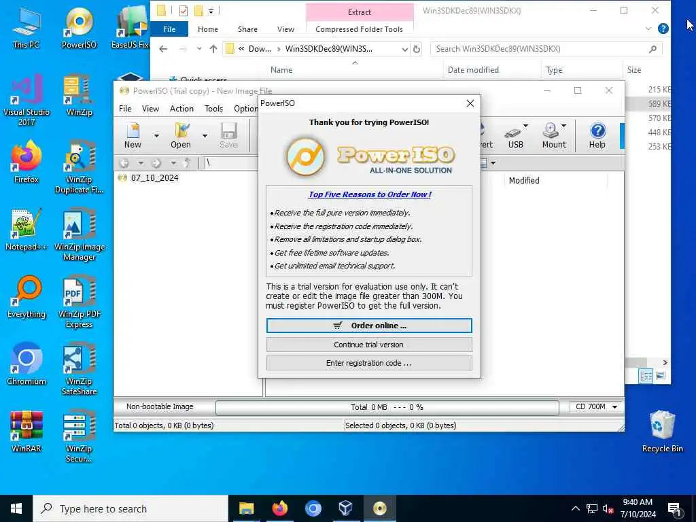The width and height of the screenshot is (696, 522).
Task: Click the Open toolbar icon in PowerISO
Action: [x=181, y=136]
